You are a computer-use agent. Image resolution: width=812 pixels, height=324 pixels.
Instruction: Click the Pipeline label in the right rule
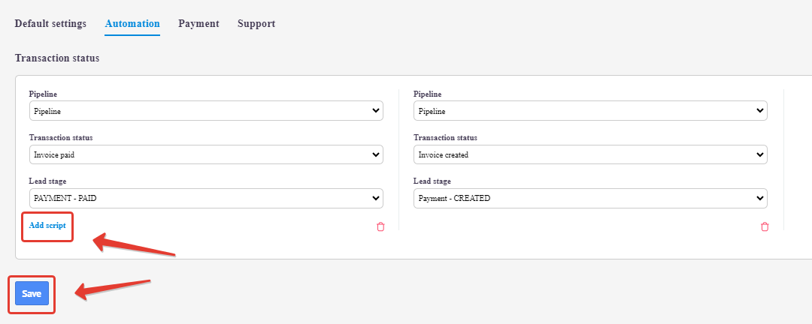427,94
